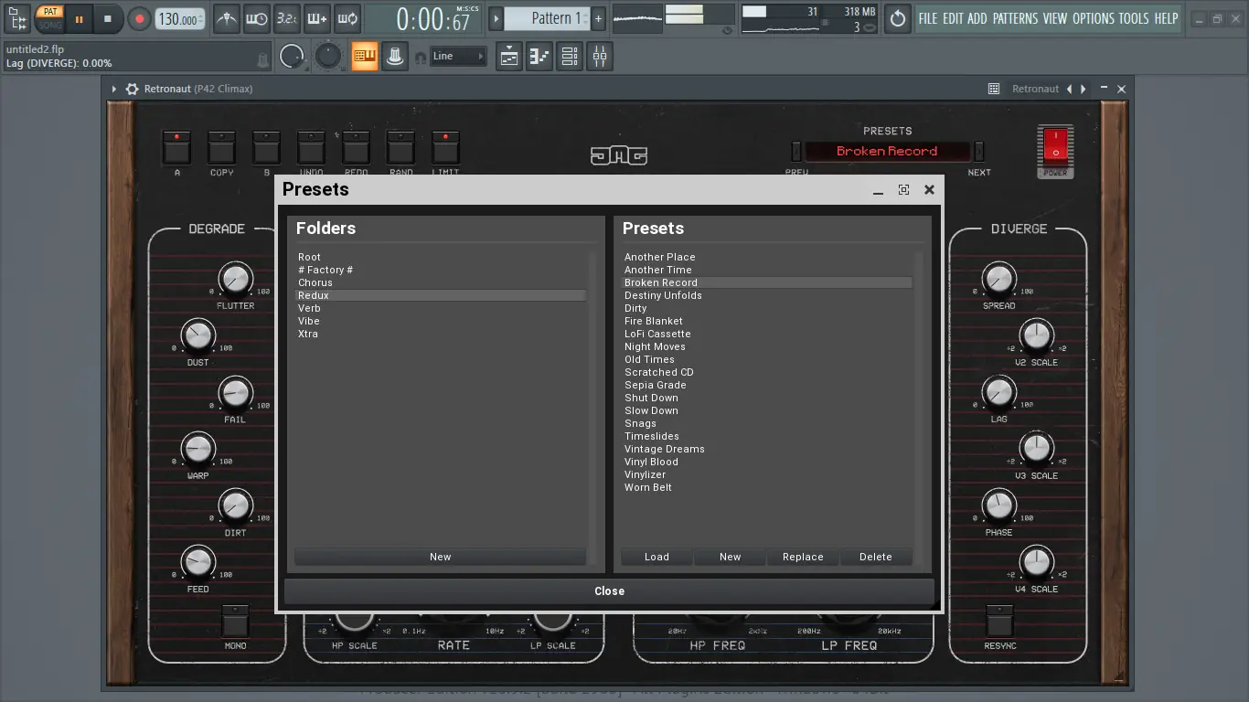Open the ADD menu
Screen dimensions: 1249x702
pos(977,18)
